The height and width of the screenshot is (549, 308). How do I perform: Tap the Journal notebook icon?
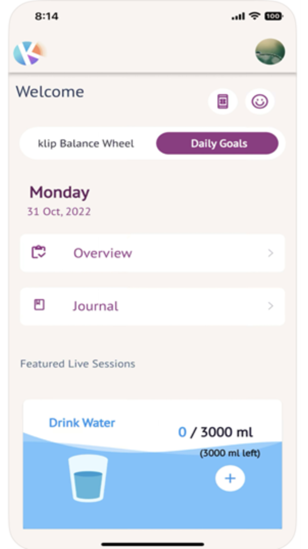(39, 305)
